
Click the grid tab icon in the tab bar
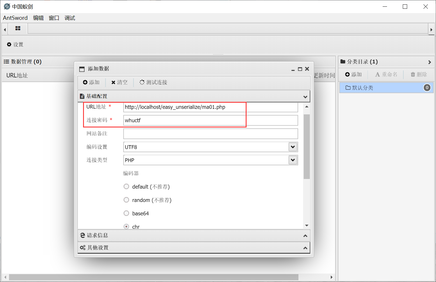tap(18, 29)
